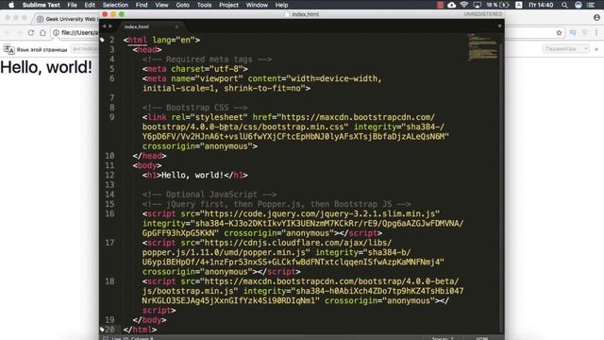Open the Project menu
This screenshot has height=340, width=604.
(x=228, y=5)
